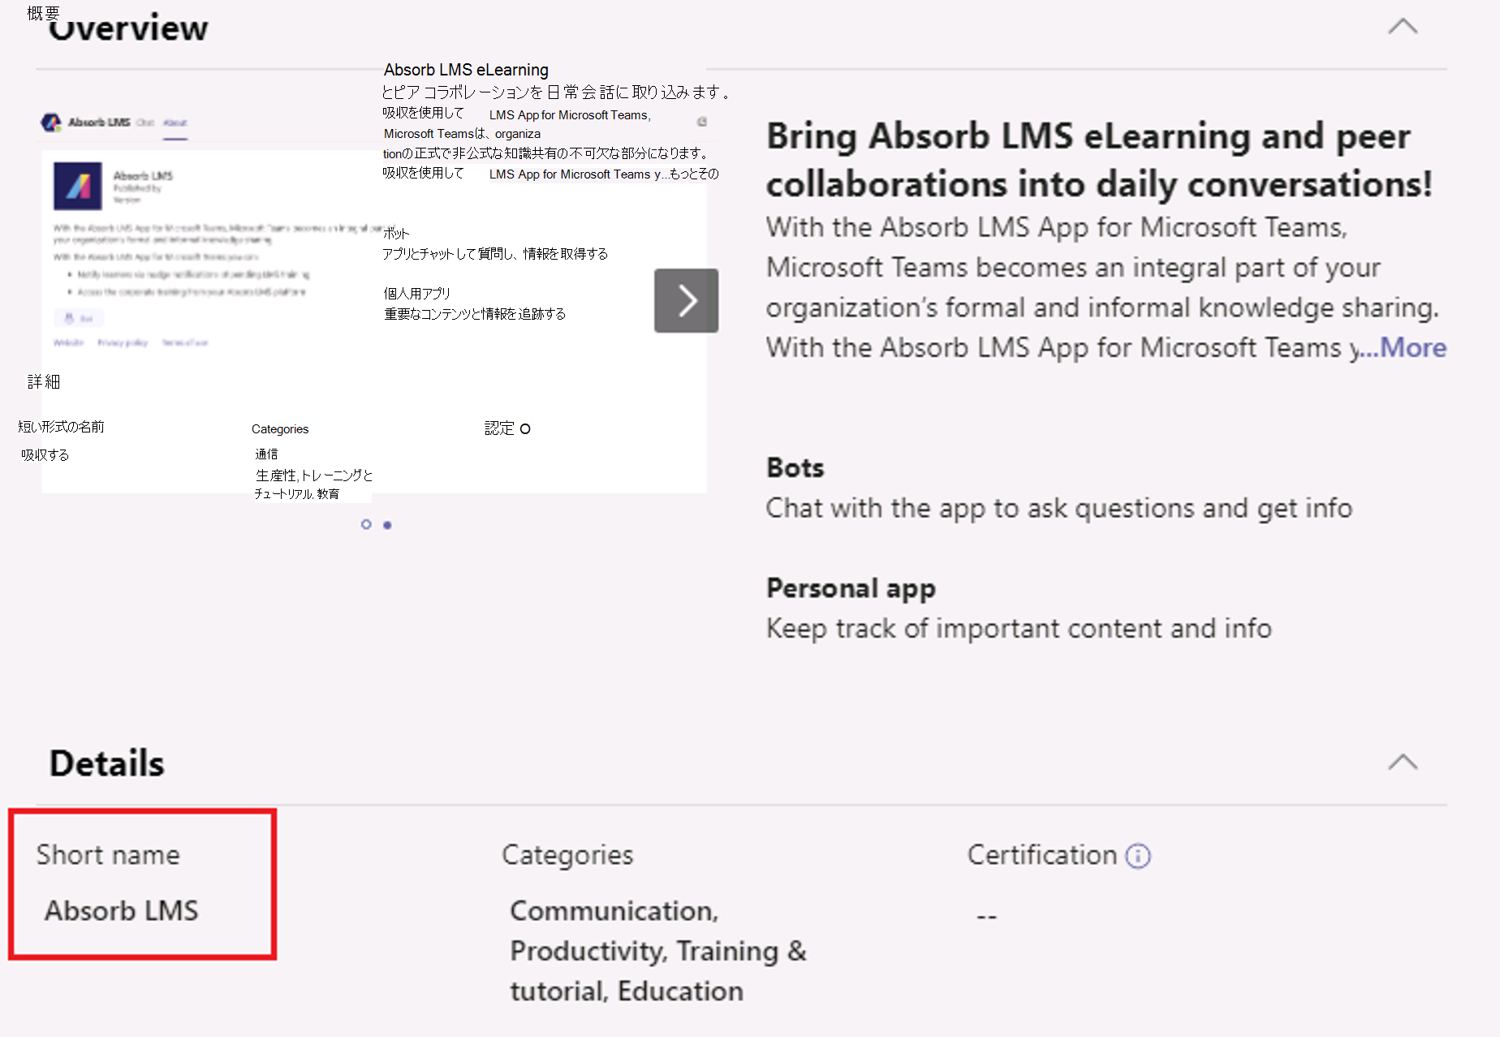Click the purple Absorb LMS app logo in preview

[78, 186]
